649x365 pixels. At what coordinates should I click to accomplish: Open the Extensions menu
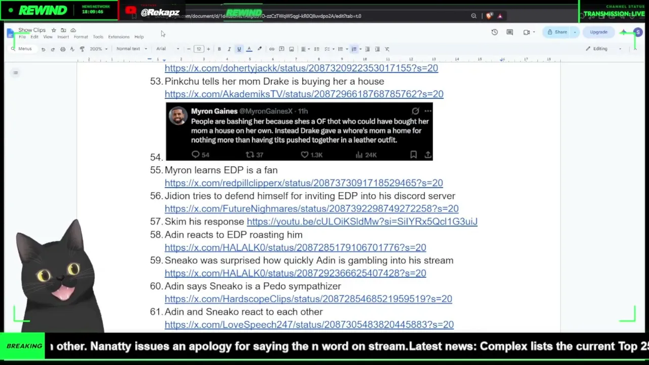coord(119,37)
